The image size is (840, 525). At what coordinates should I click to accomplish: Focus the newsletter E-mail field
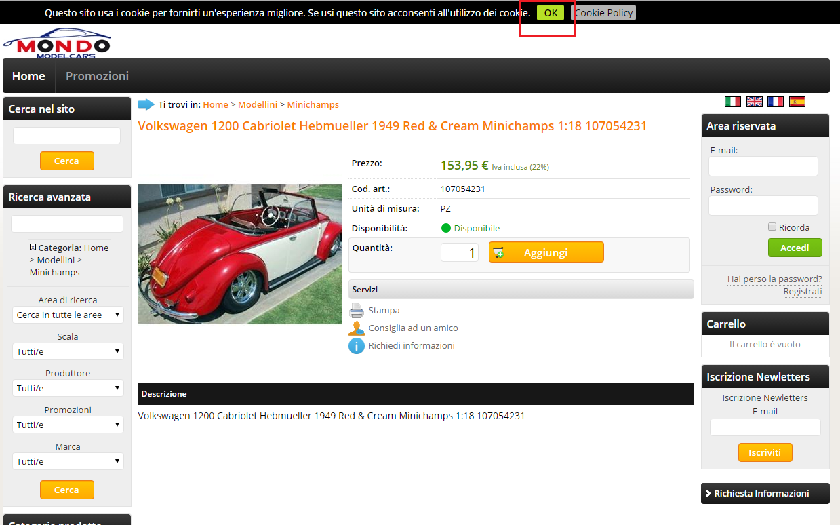[765, 427]
